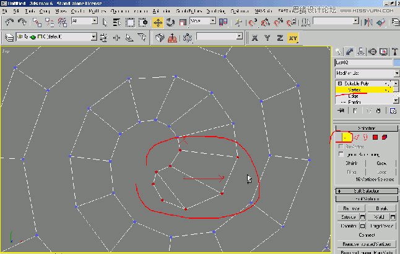
Task: Choose the Rectangular Selection Region tool
Action: [x=130, y=22]
